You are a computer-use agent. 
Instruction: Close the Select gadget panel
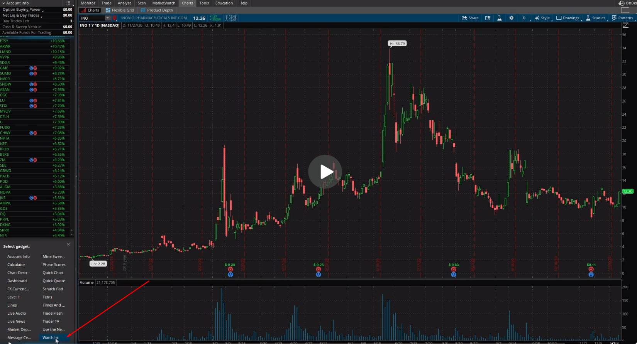(68, 244)
